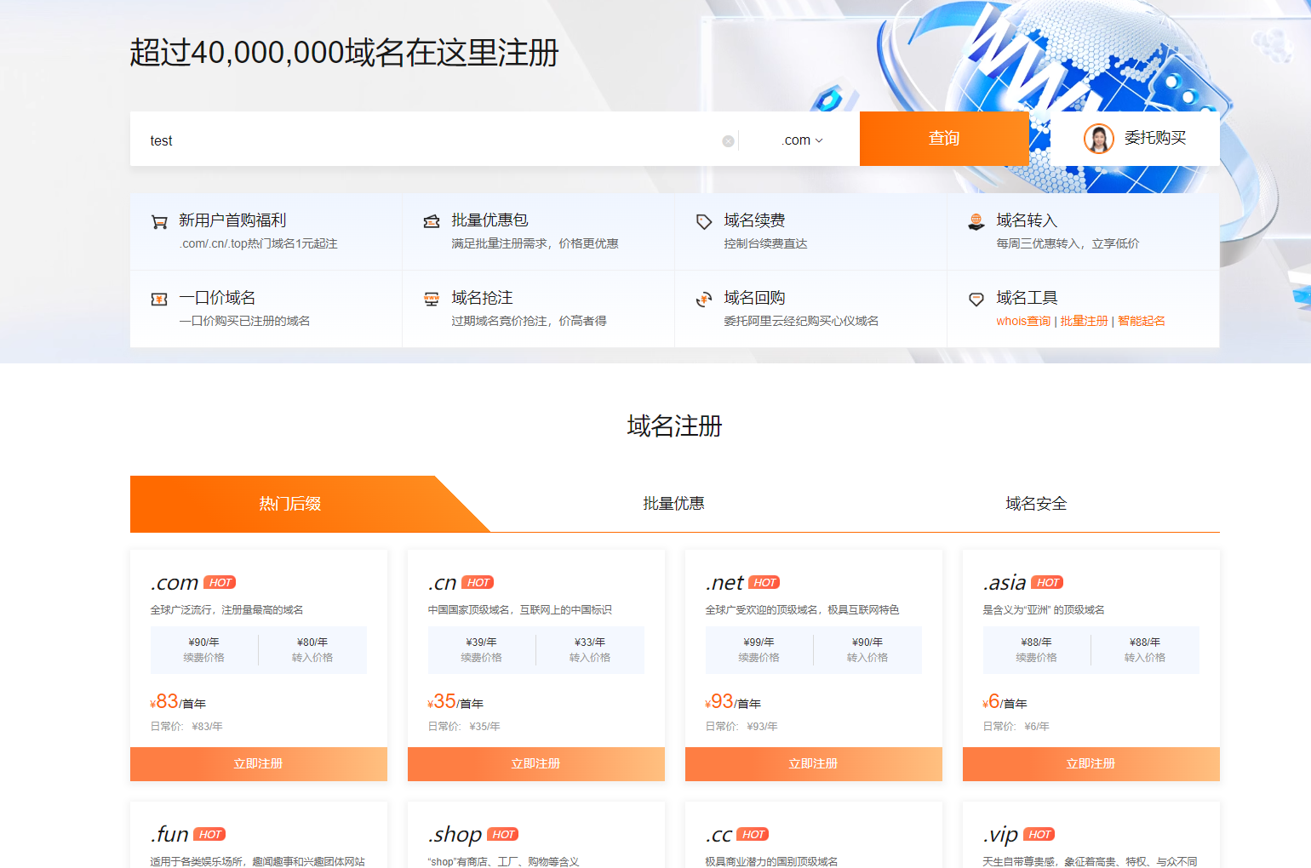Click the .net domain card title
Screen dimensions: 1311x868
[724, 583]
